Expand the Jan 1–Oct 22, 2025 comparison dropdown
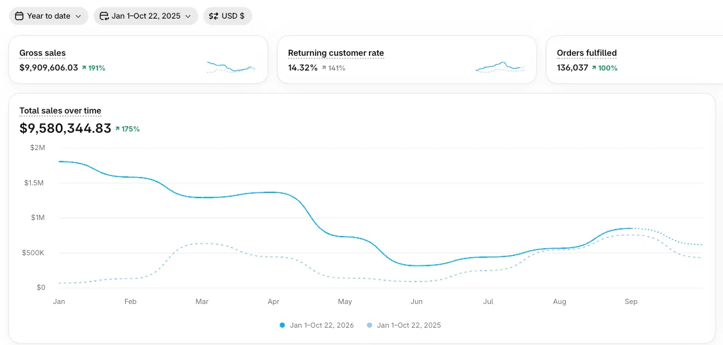The width and height of the screenshot is (723, 345). pyautogui.click(x=146, y=16)
